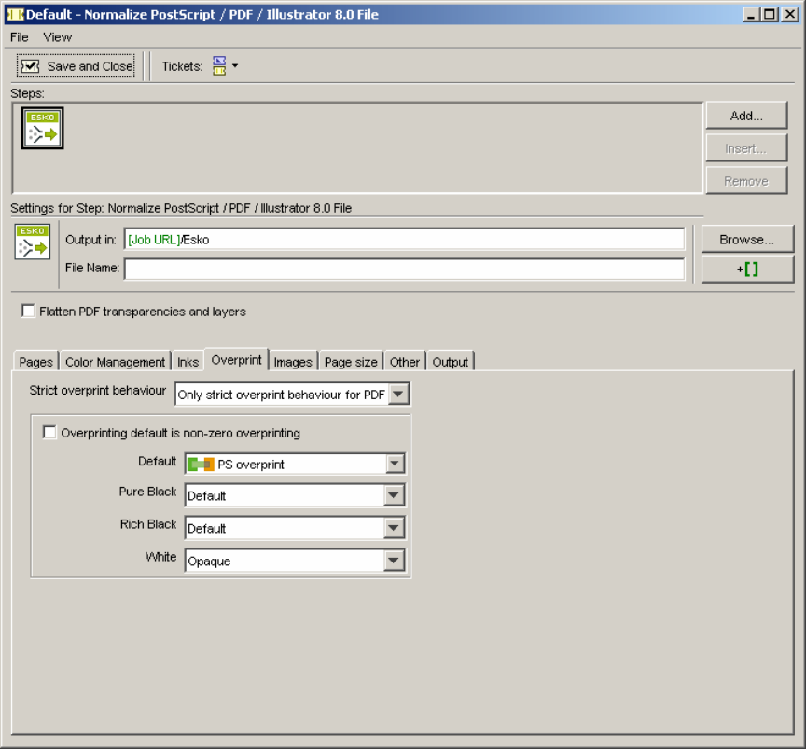The image size is (806, 749).
Task: Click the ticket icon in the title bar
Action: (15, 14)
